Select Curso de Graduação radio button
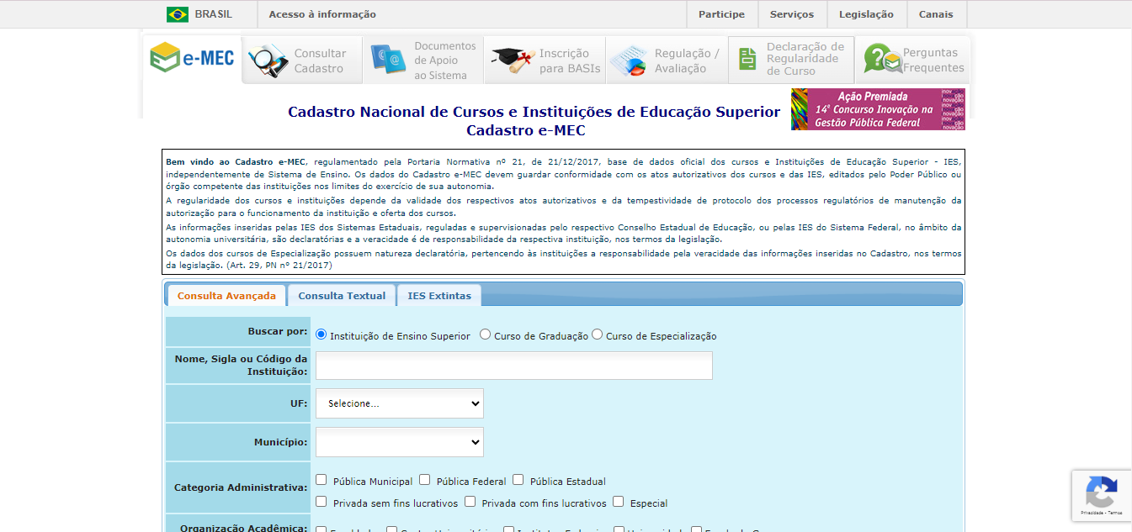The image size is (1132, 532). [486, 334]
